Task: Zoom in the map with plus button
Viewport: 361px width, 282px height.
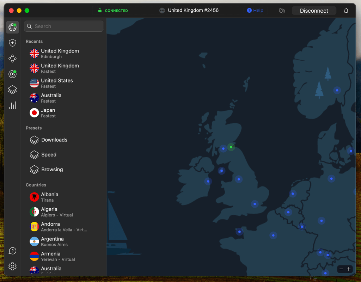Action: click(x=349, y=269)
